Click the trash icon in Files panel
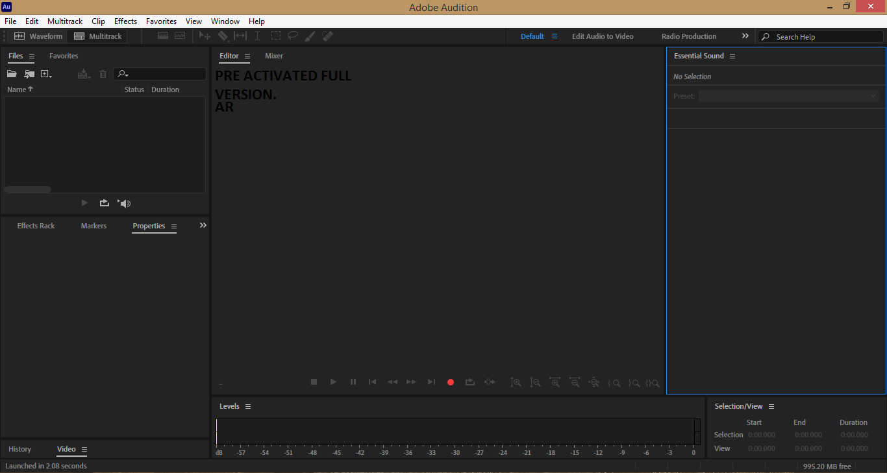The image size is (887, 473). (103, 74)
